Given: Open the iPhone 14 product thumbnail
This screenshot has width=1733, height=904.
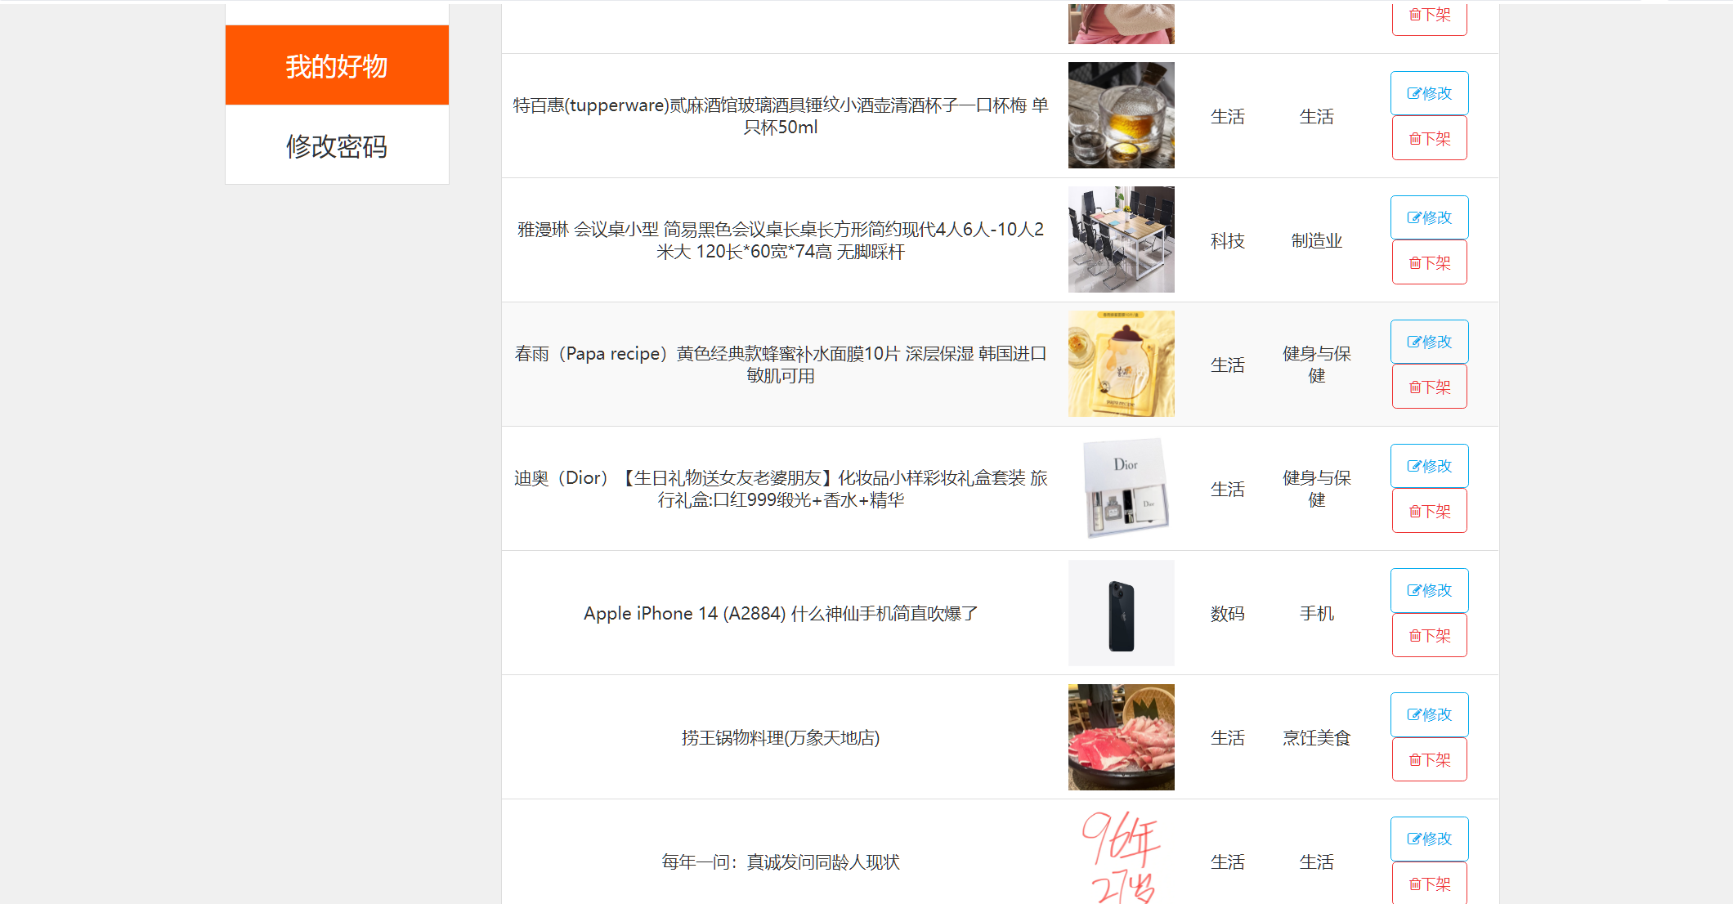Looking at the screenshot, I should point(1122,613).
